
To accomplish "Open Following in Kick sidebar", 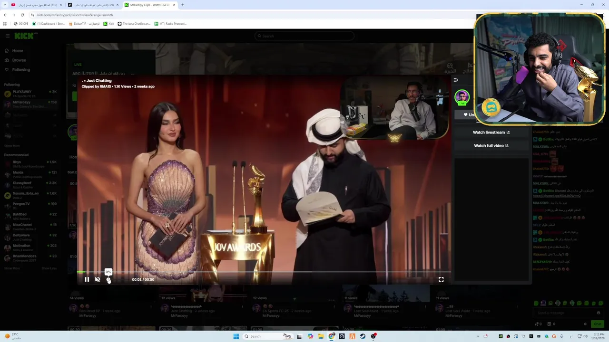I will tap(21, 70).
